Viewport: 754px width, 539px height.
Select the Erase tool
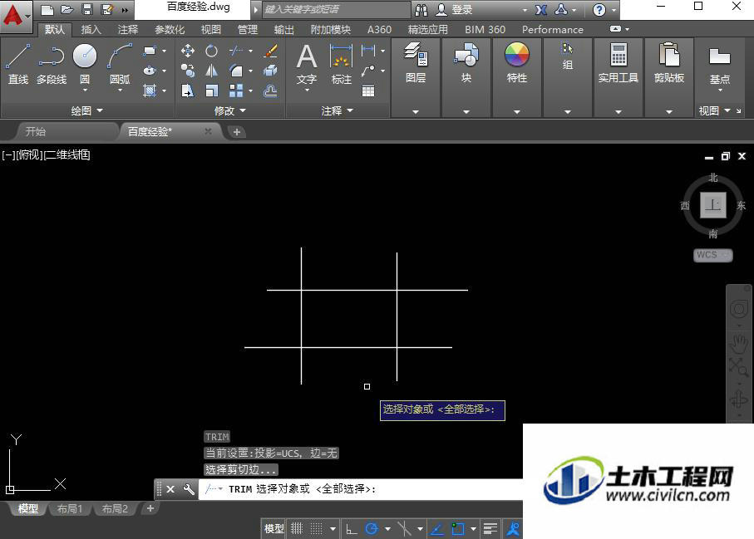click(x=271, y=51)
